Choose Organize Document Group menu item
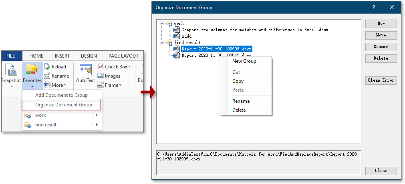Screen dimensions: 405x184 61,105
